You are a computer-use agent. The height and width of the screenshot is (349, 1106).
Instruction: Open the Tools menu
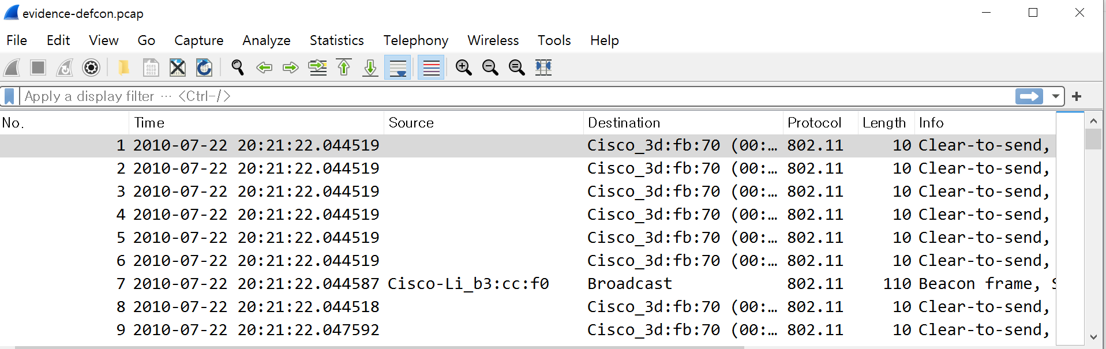(x=554, y=40)
